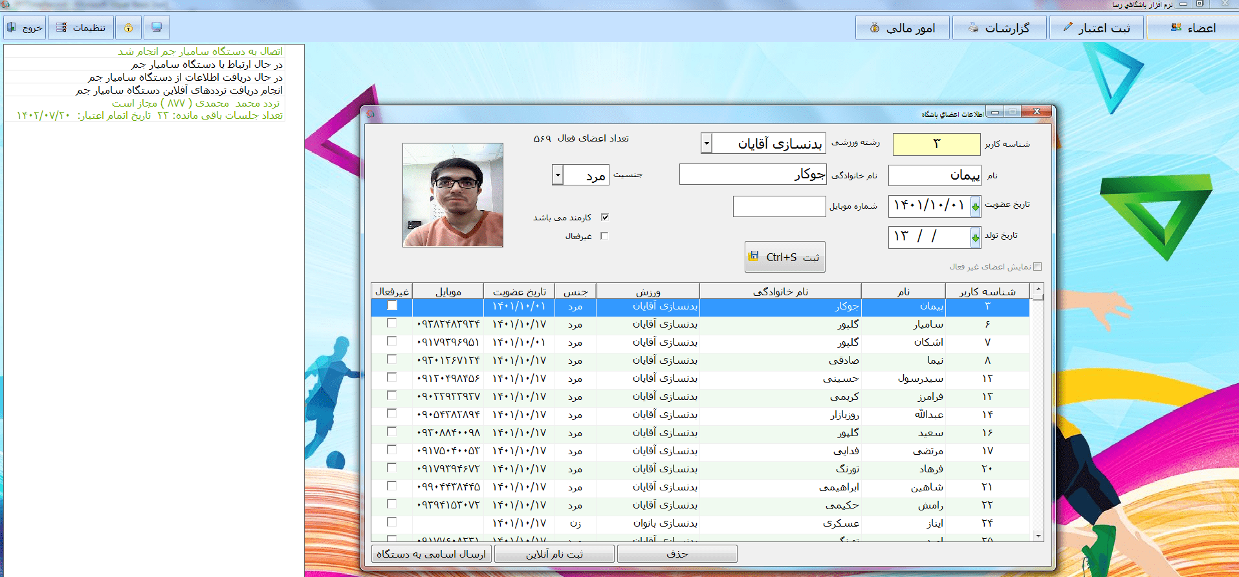Click the شناسه کاربر yellow input field
This screenshot has width=1239, height=577.
point(936,144)
